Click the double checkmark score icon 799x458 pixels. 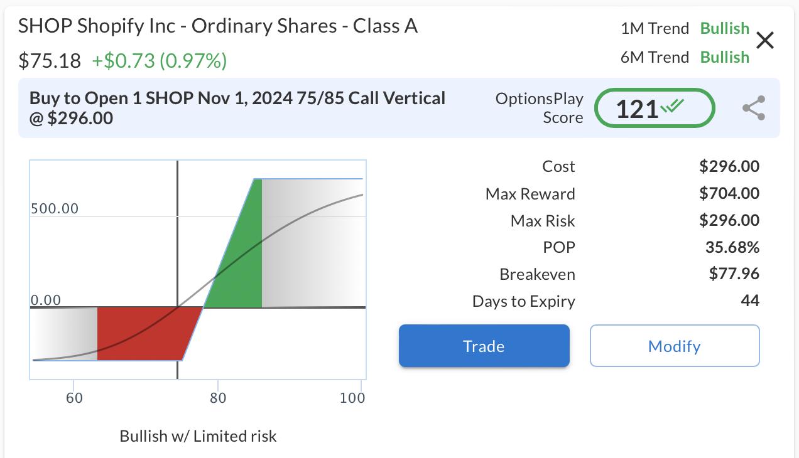(x=672, y=107)
